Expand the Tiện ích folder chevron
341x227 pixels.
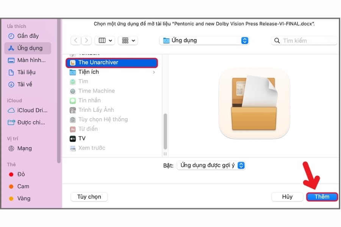154,72
